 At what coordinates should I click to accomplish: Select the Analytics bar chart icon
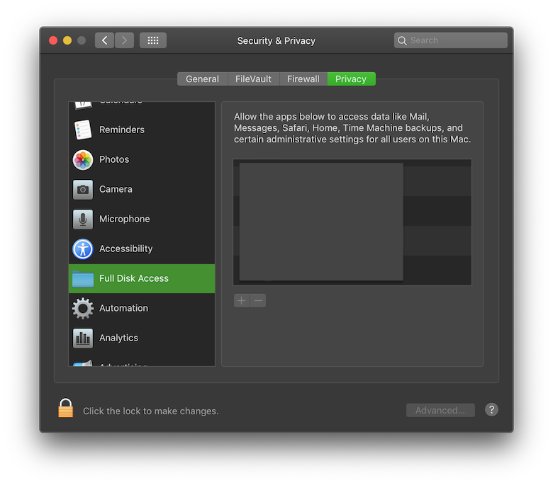83,338
